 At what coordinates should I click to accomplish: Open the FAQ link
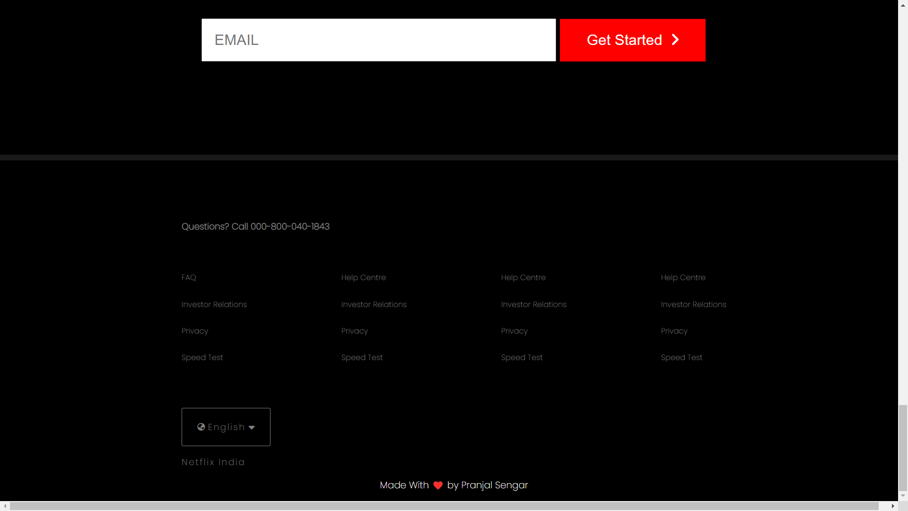[188, 277]
